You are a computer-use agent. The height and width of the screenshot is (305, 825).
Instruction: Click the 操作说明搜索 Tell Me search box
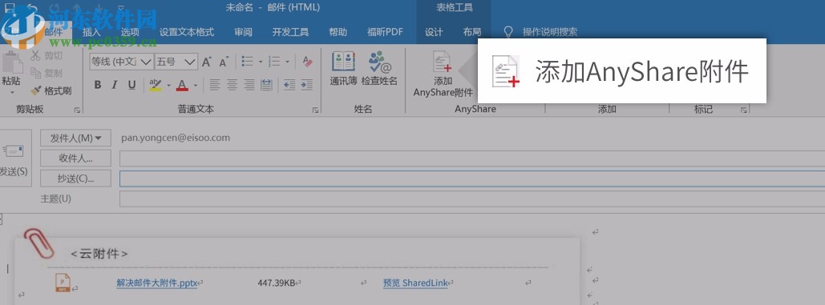[550, 32]
